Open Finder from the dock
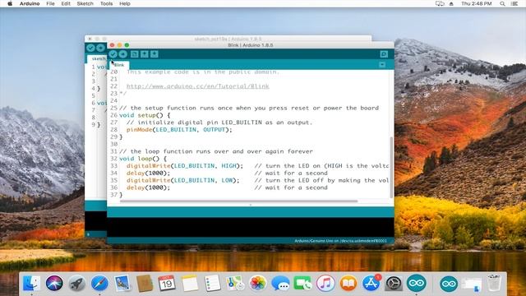526x296 pixels. [x=31, y=283]
